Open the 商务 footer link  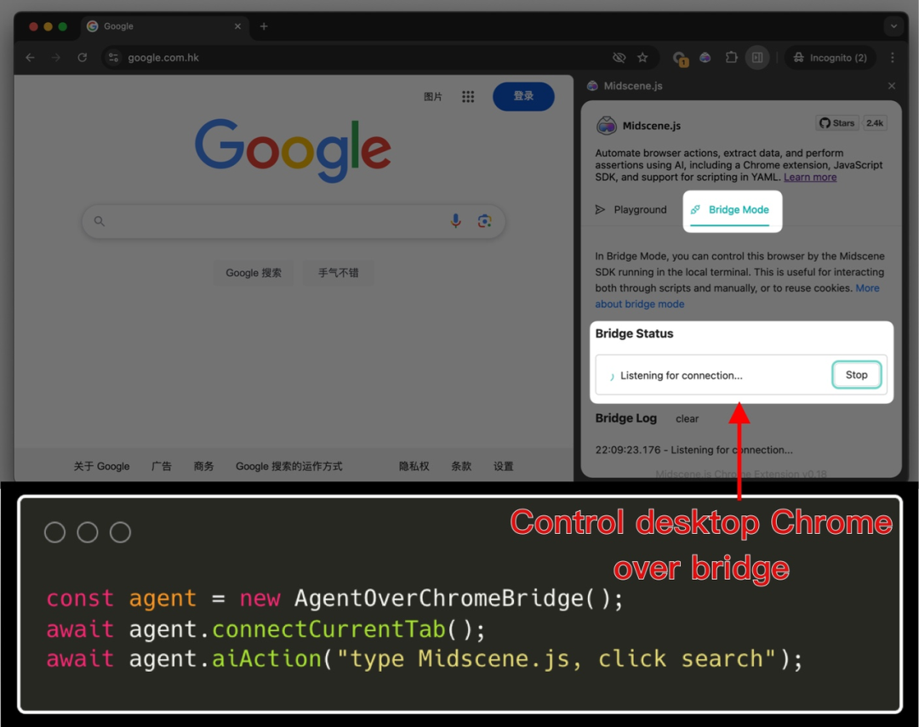click(x=203, y=466)
